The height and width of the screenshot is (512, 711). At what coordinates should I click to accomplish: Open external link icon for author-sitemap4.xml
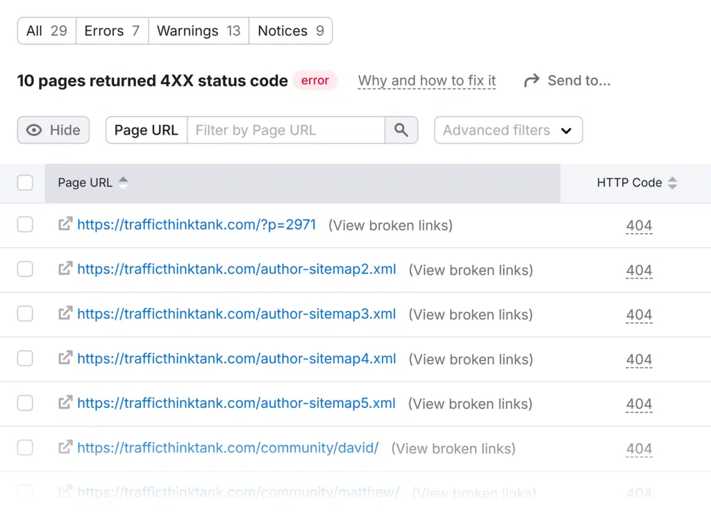(x=65, y=359)
